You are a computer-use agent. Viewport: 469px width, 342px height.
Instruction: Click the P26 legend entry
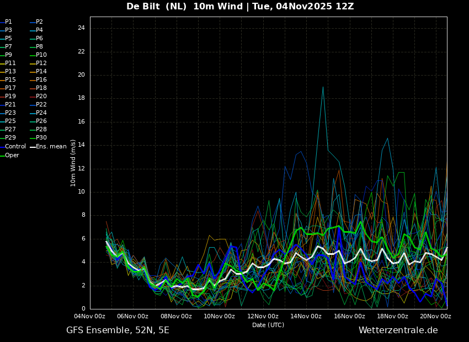click(x=41, y=121)
